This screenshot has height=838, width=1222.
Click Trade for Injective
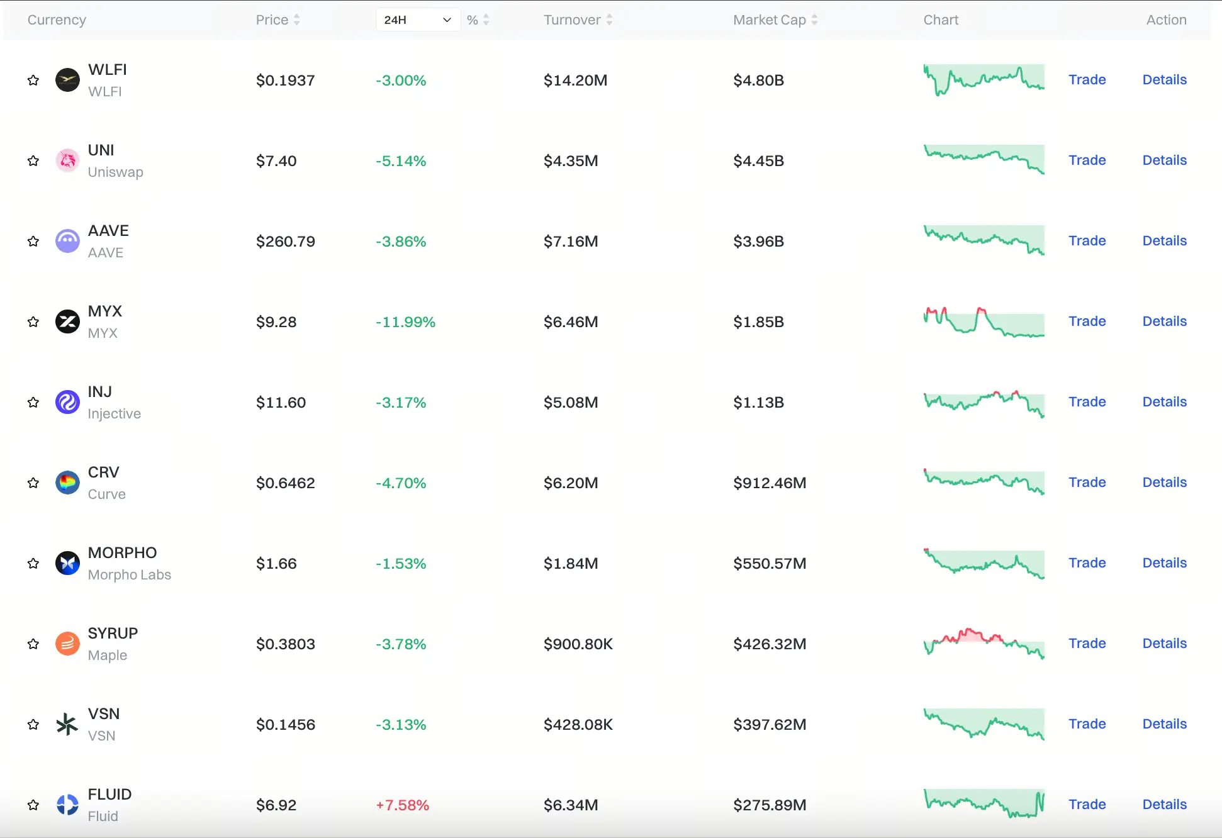point(1087,402)
